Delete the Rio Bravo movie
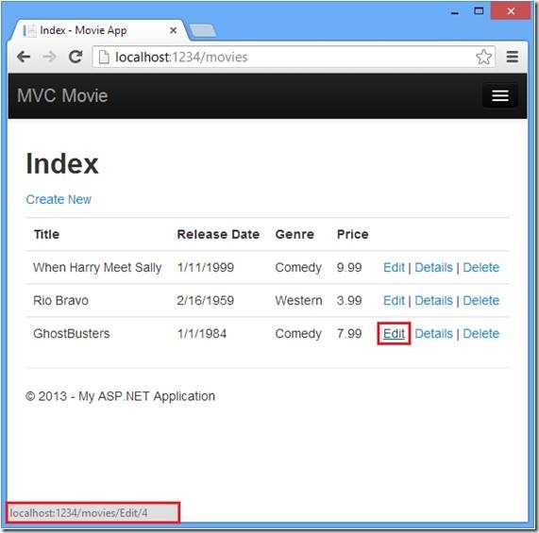 (480, 301)
